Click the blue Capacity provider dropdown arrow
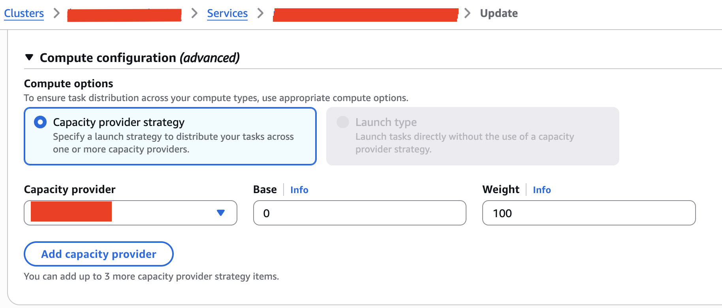Viewport: 722px width, 308px height. (x=221, y=213)
